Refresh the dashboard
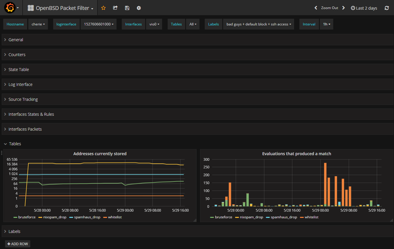394x249 pixels. [x=387, y=8]
